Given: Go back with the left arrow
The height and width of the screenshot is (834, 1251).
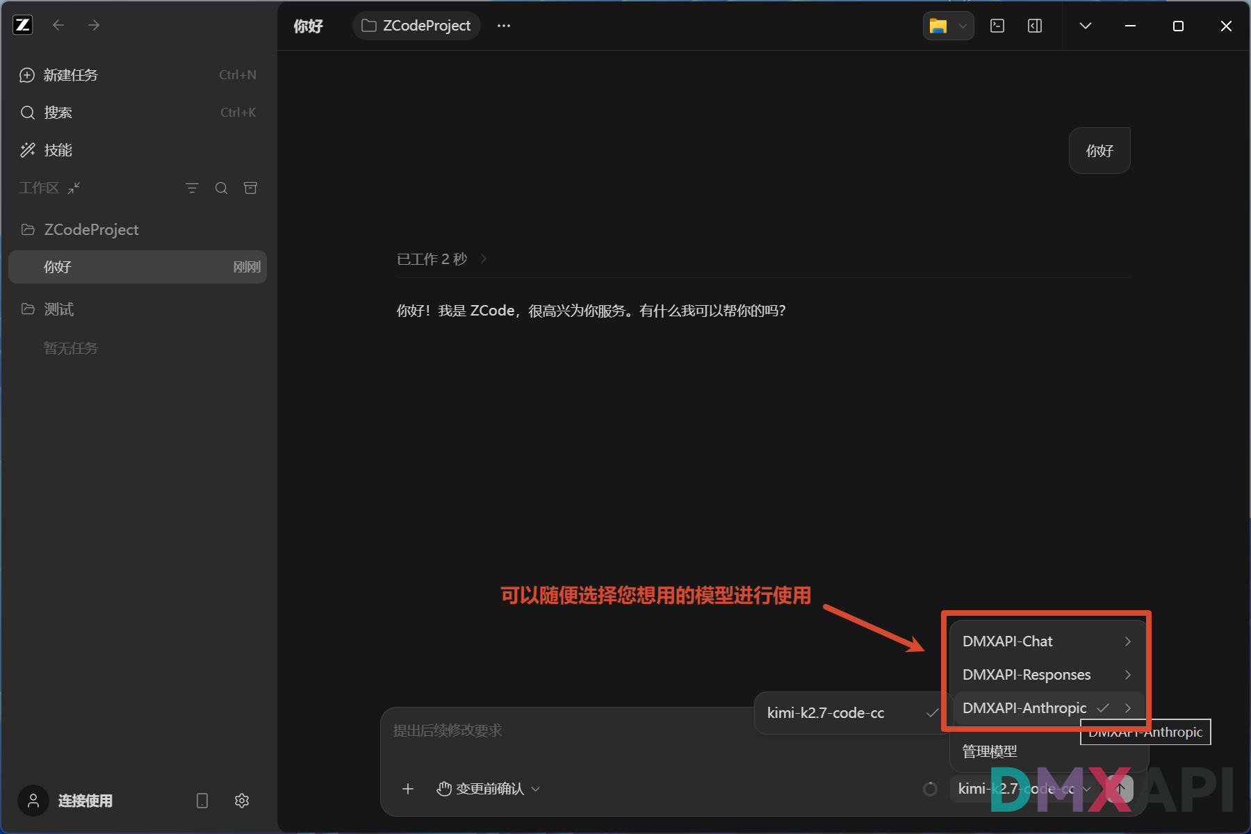Looking at the screenshot, I should [x=58, y=26].
